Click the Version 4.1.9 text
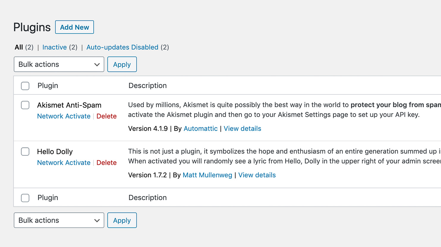Image resolution: width=441 pixels, height=247 pixels. click(148, 129)
